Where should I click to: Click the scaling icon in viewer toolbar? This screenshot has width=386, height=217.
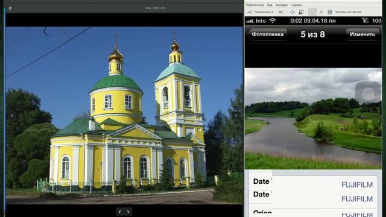pyautogui.click(x=301, y=12)
